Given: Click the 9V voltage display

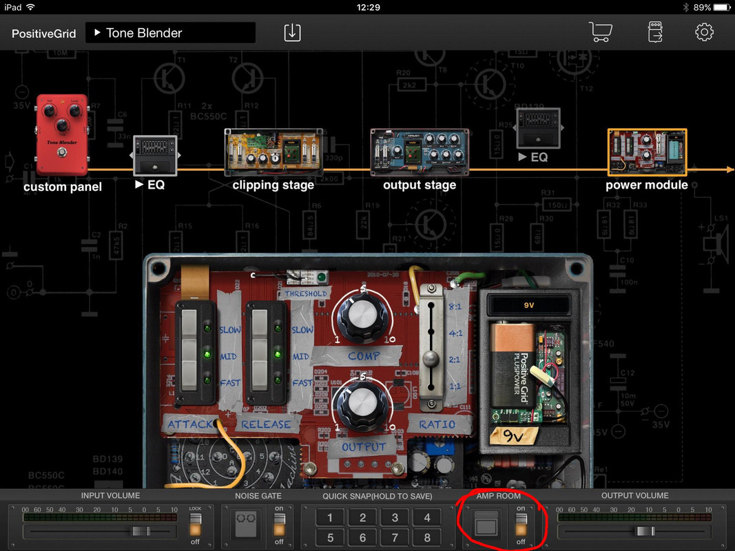Looking at the screenshot, I should tap(529, 305).
